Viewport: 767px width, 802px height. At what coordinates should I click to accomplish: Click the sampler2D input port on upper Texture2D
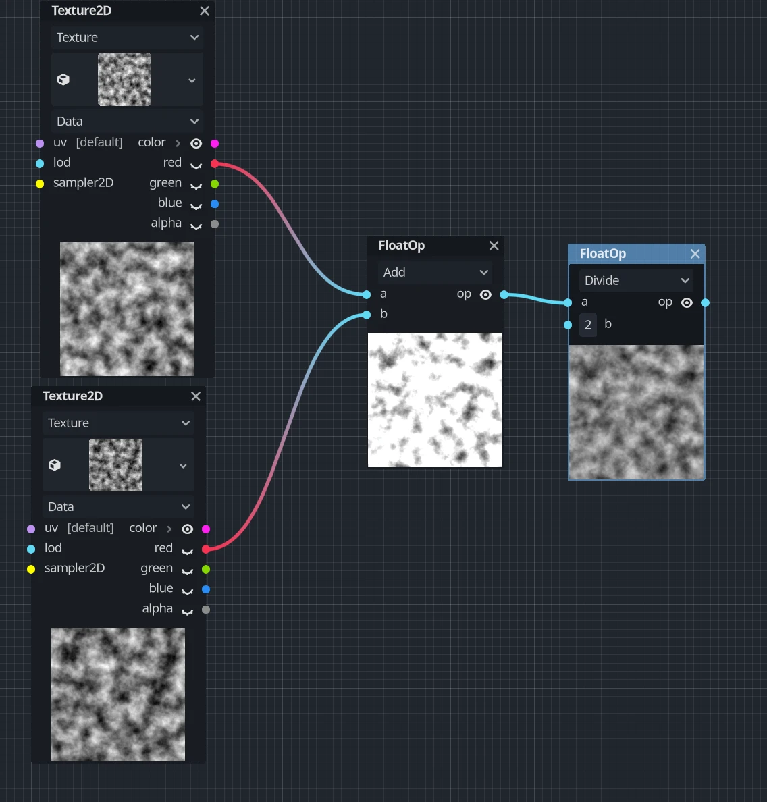click(x=40, y=184)
